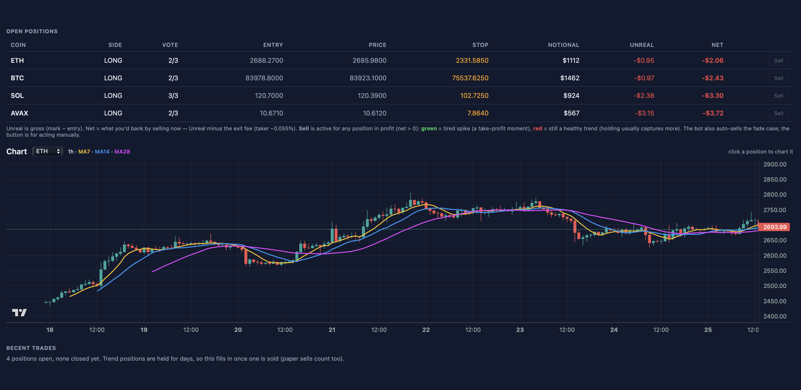The width and height of the screenshot is (801, 390).
Task: Click the STOP column header
Action: [x=480, y=45]
